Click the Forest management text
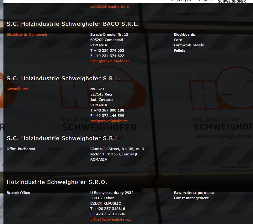 [x=191, y=198]
